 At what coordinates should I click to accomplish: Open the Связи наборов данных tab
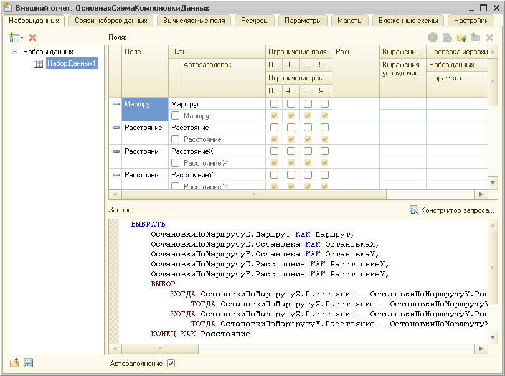pyautogui.click(x=111, y=21)
